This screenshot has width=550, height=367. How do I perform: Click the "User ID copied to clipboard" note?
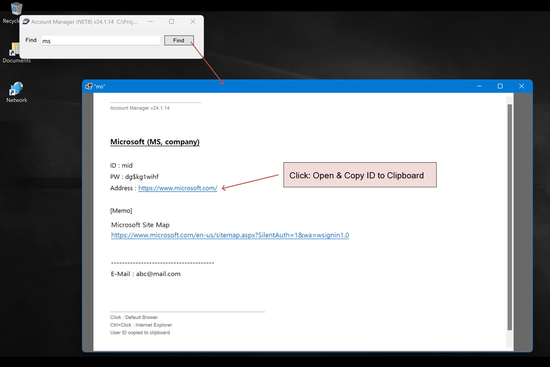coord(140,332)
